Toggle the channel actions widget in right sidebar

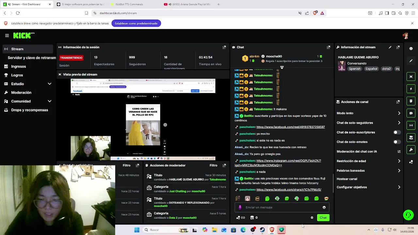411,138
